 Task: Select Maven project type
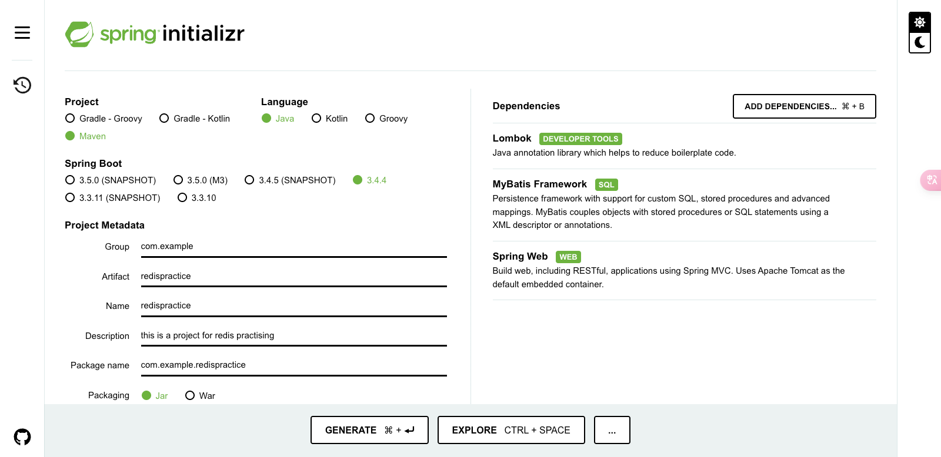tap(86, 136)
